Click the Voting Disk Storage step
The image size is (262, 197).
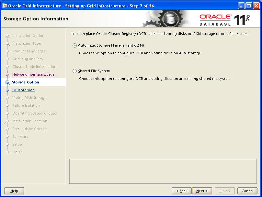[x=29, y=98]
